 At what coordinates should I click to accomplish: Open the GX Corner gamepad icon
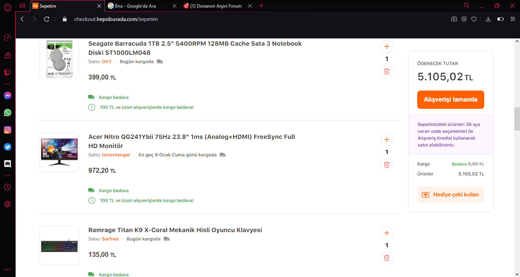23,6
